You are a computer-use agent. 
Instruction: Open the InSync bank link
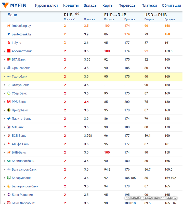(x=16, y=43)
